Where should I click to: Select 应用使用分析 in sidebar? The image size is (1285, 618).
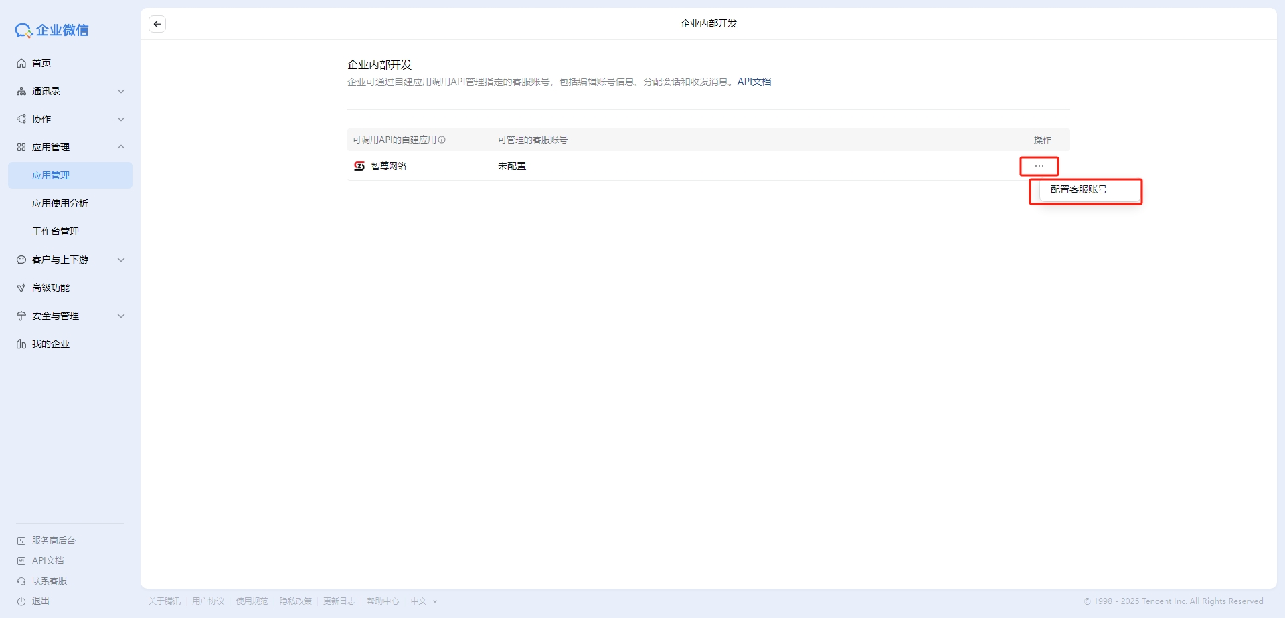pyautogui.click(x=60, y=203)
